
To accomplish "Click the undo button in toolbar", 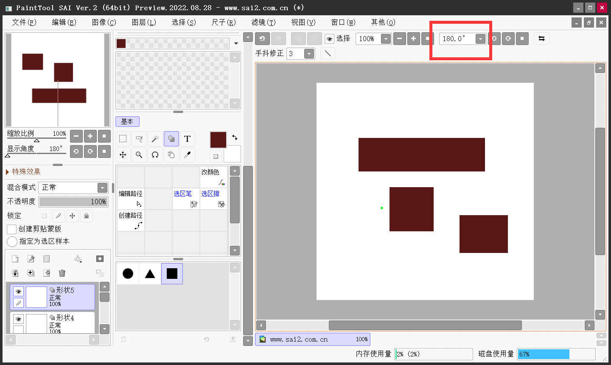I will coord(262,39).
